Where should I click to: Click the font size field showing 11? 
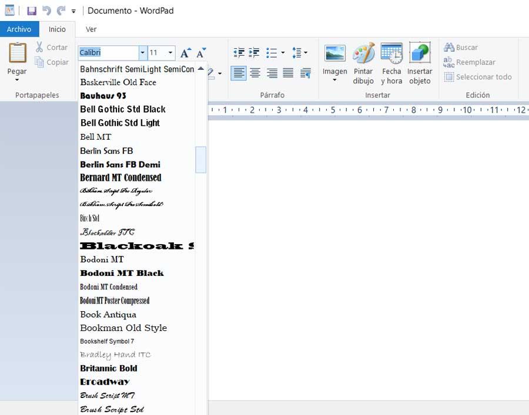(157, 53)
